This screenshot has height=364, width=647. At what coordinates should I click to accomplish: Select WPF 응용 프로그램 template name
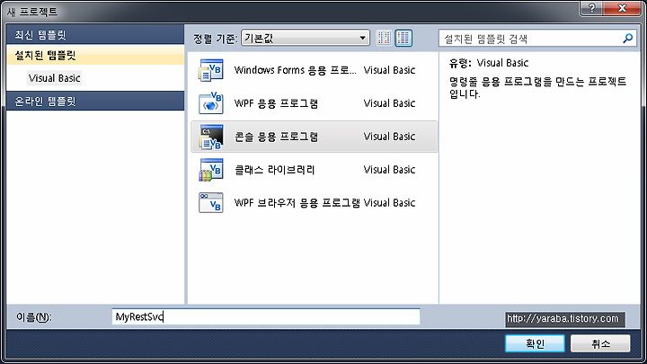(276, 103)
